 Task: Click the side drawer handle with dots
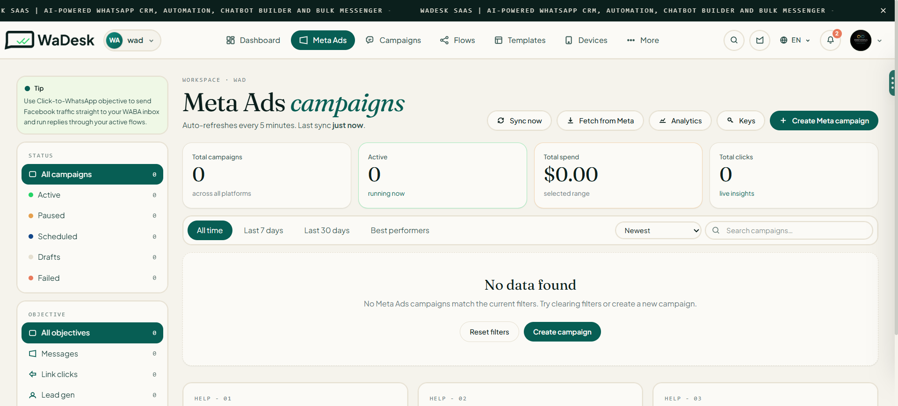[x=892, y=83]
